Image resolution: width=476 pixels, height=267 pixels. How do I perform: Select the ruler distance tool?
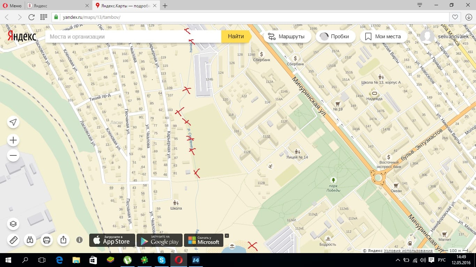point(13,240)
